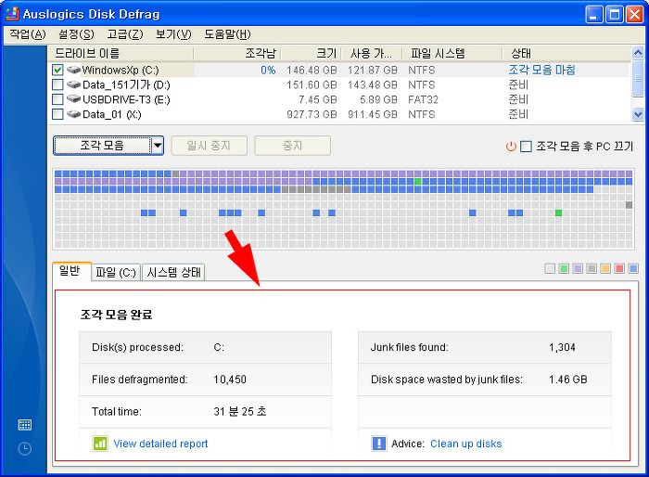
Task: Click the USBDRIVE-T3 (E:) drive icon
Action: (x=73, y=99)
